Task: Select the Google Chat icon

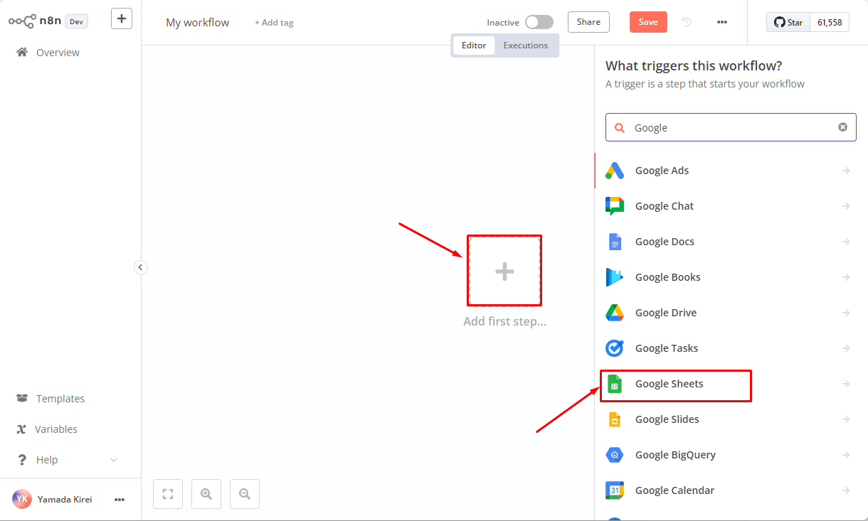Action: tap(615, 206)
